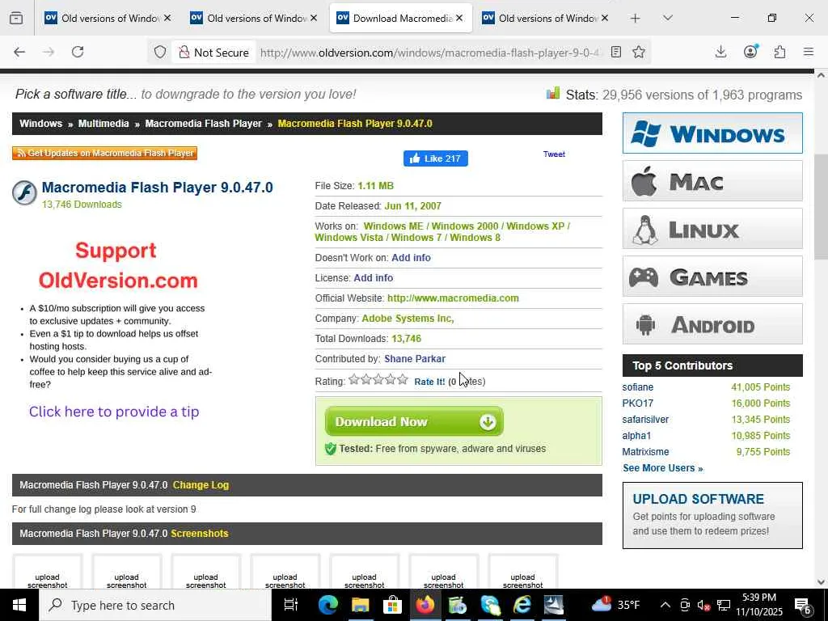
Task: Open the Firefox hamburger menu
Action: tap(809, 52)
